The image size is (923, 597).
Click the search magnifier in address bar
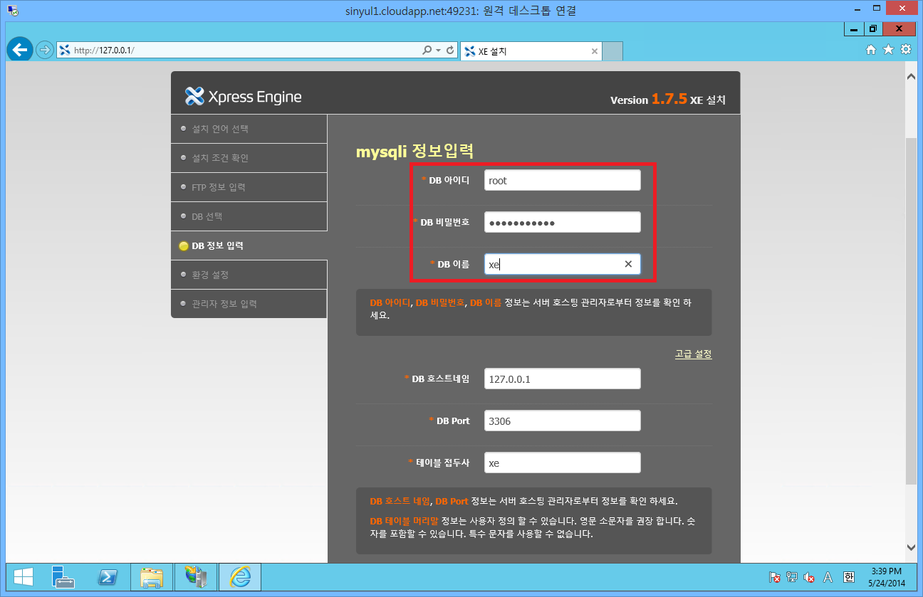(427, 50)
